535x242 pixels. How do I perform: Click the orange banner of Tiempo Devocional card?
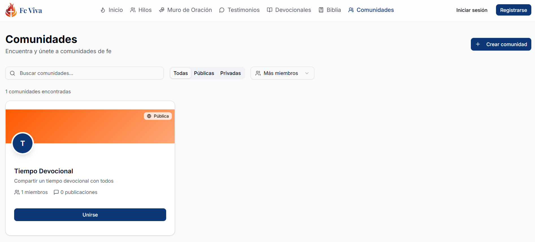click(x=90, y=126)
